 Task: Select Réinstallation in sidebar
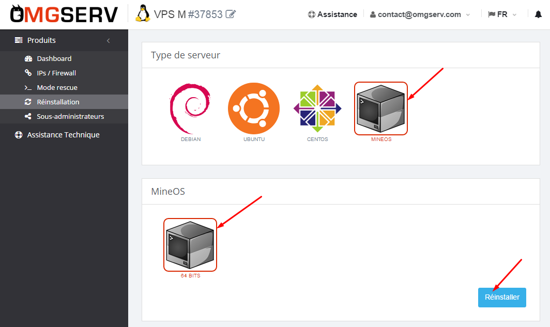coord(64,102)
